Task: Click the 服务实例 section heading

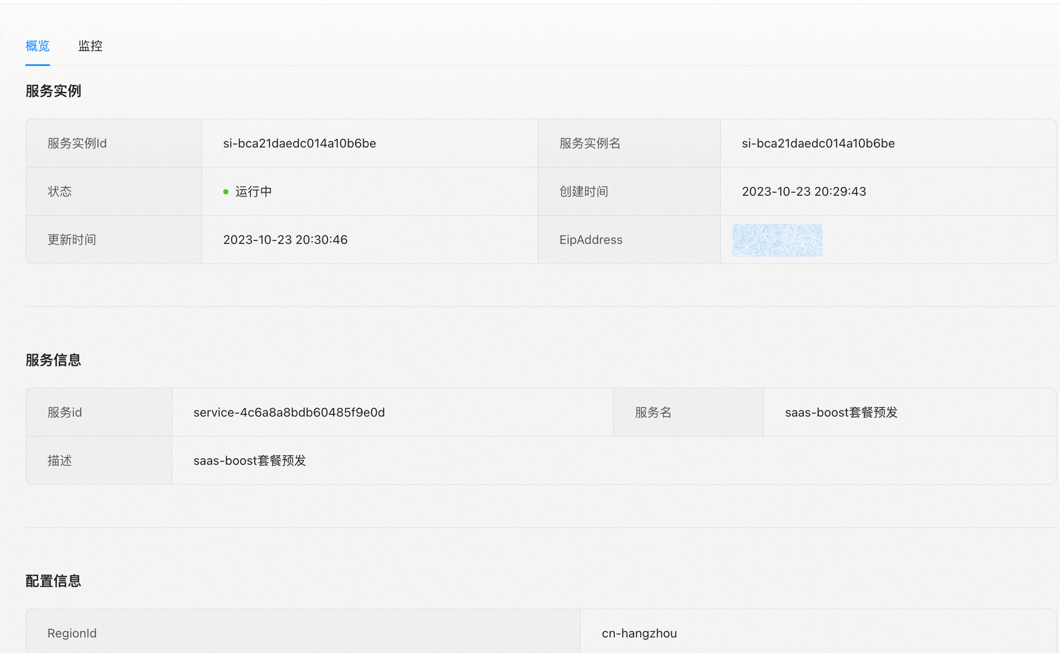Action: (x=53, y=91)
